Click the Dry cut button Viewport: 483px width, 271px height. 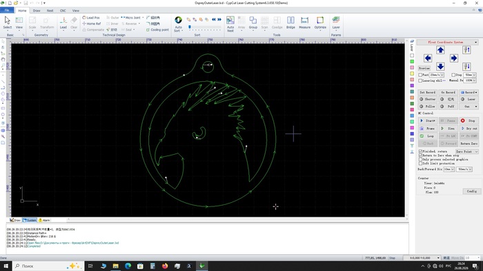(x=469, y=129)
